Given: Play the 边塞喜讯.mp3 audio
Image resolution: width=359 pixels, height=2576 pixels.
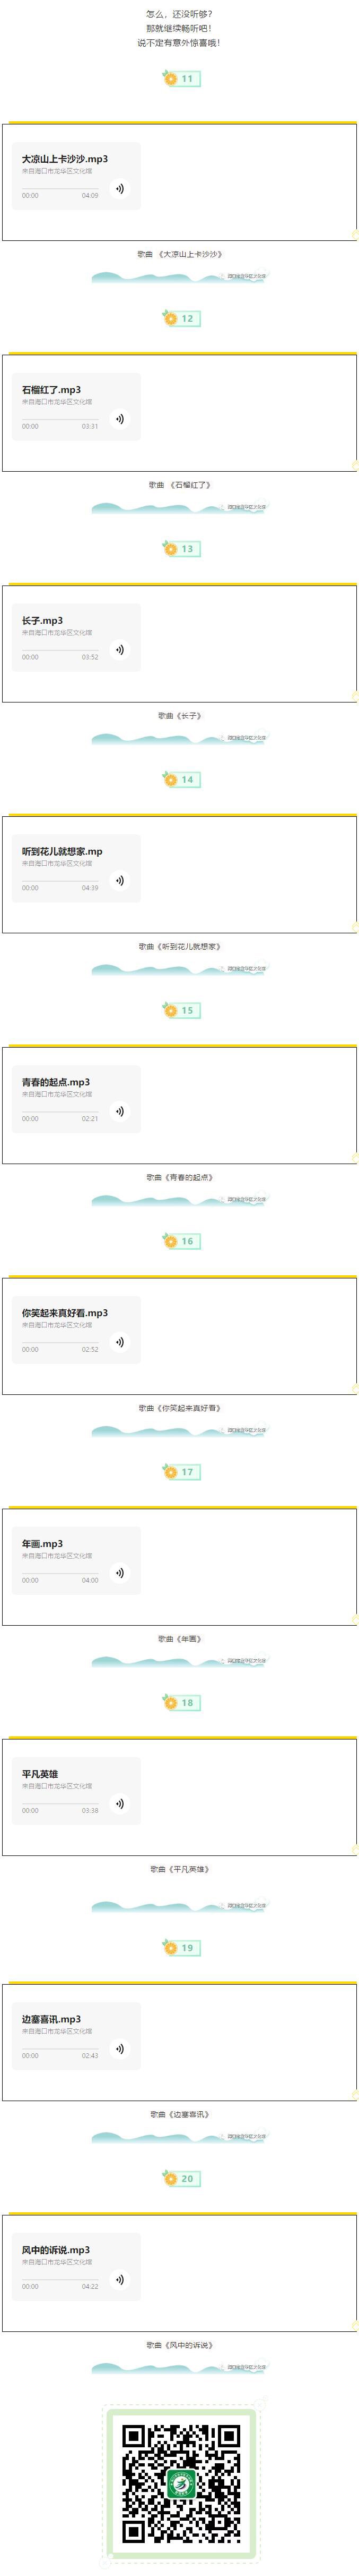Looking at the screenshot, I should (x=120, y=2049).
